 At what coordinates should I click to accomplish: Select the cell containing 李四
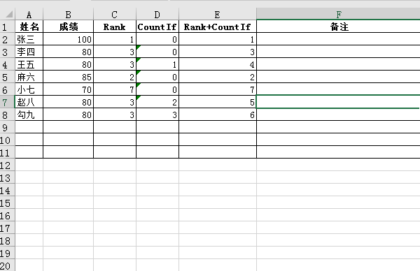[29, 52]
